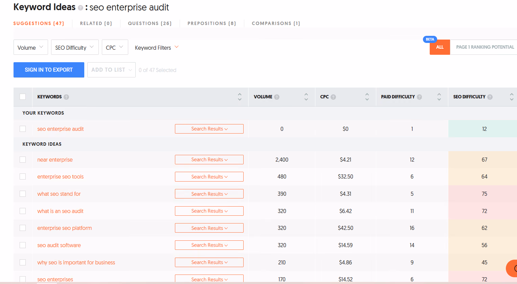Open the 'what seo stand for' keyword link
Image resolution: width=517 pixels, height=284 pixels.
[59, 194]
